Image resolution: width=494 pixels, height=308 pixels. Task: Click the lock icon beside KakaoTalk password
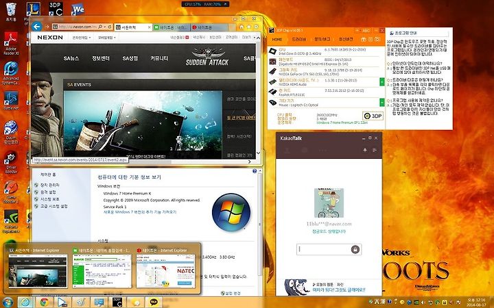click(x=355, y=250)
